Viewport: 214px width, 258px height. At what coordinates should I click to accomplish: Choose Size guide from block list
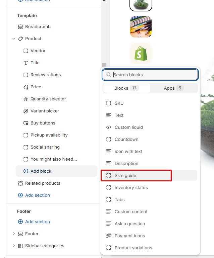(x=125, y=175)
